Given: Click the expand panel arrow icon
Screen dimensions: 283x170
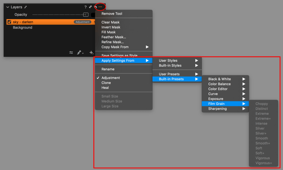Looking at the screenshot, I should point(90,7).
